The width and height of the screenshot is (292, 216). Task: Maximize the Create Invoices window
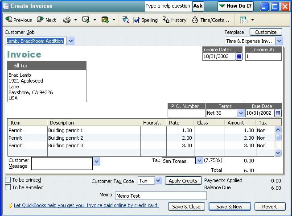point(275,6)
